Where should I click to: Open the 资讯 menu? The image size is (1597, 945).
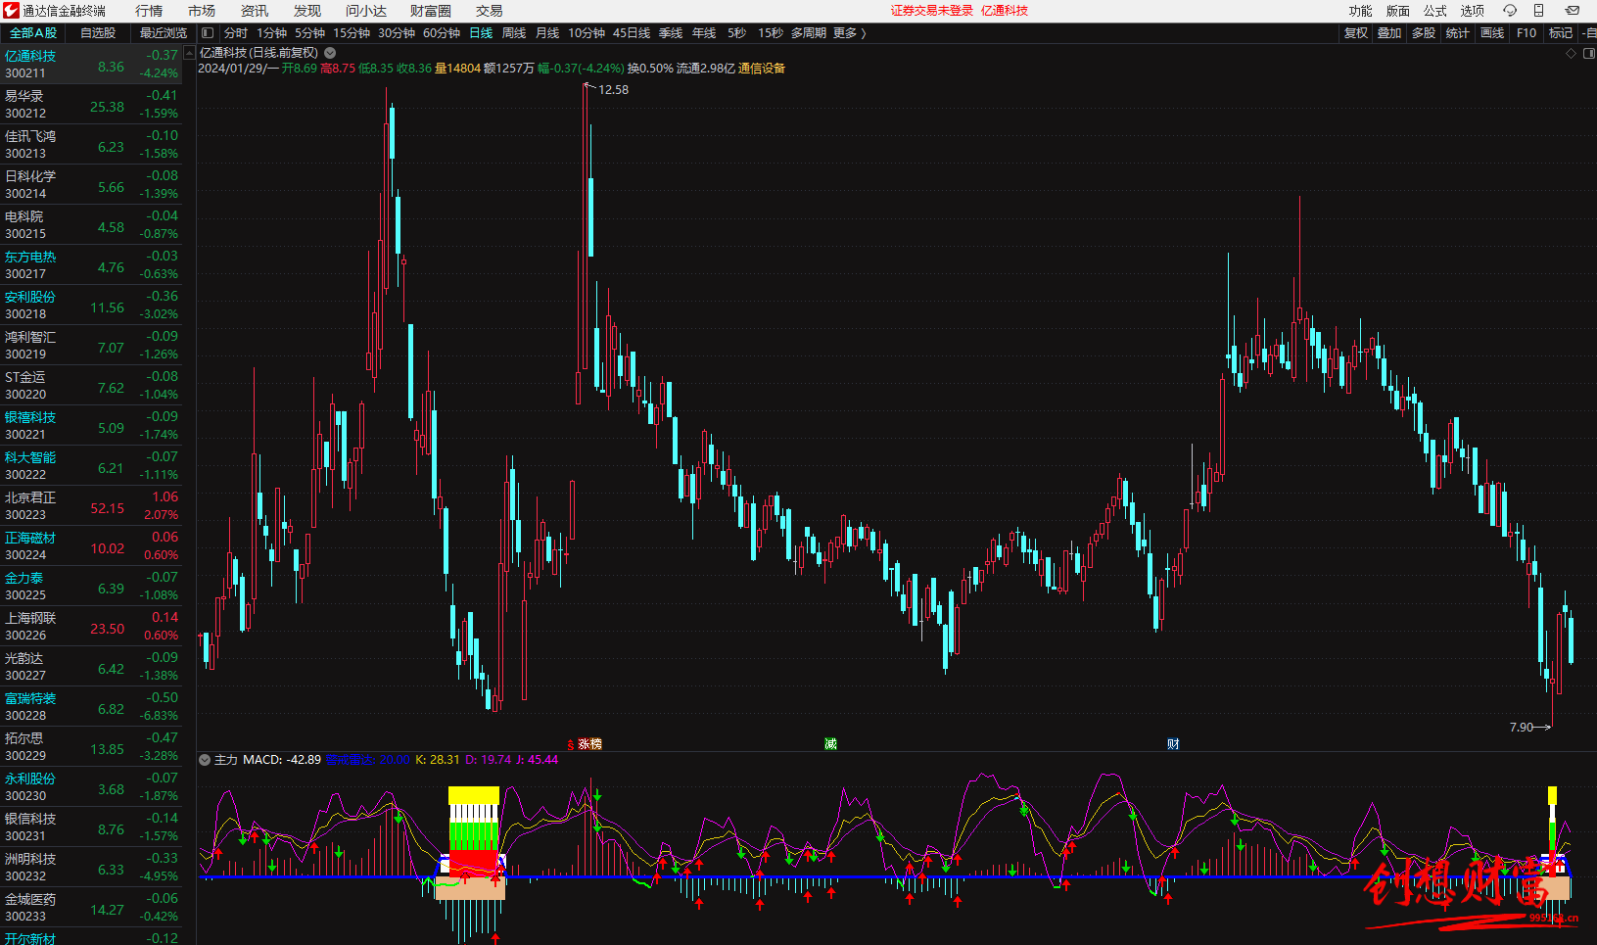point(255,11)
